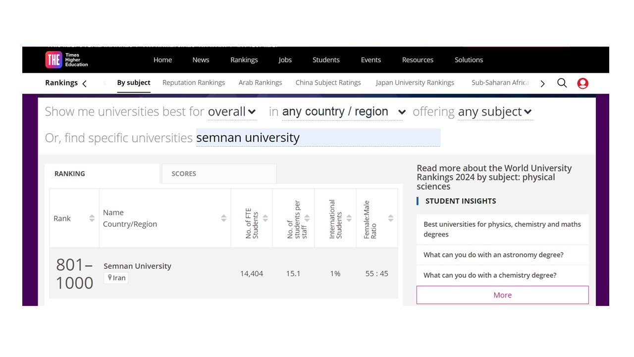Click the Read more physical sciences heading
Image resolution: width=634 pixels, height=357 pixels.
[x=494, y=178]
